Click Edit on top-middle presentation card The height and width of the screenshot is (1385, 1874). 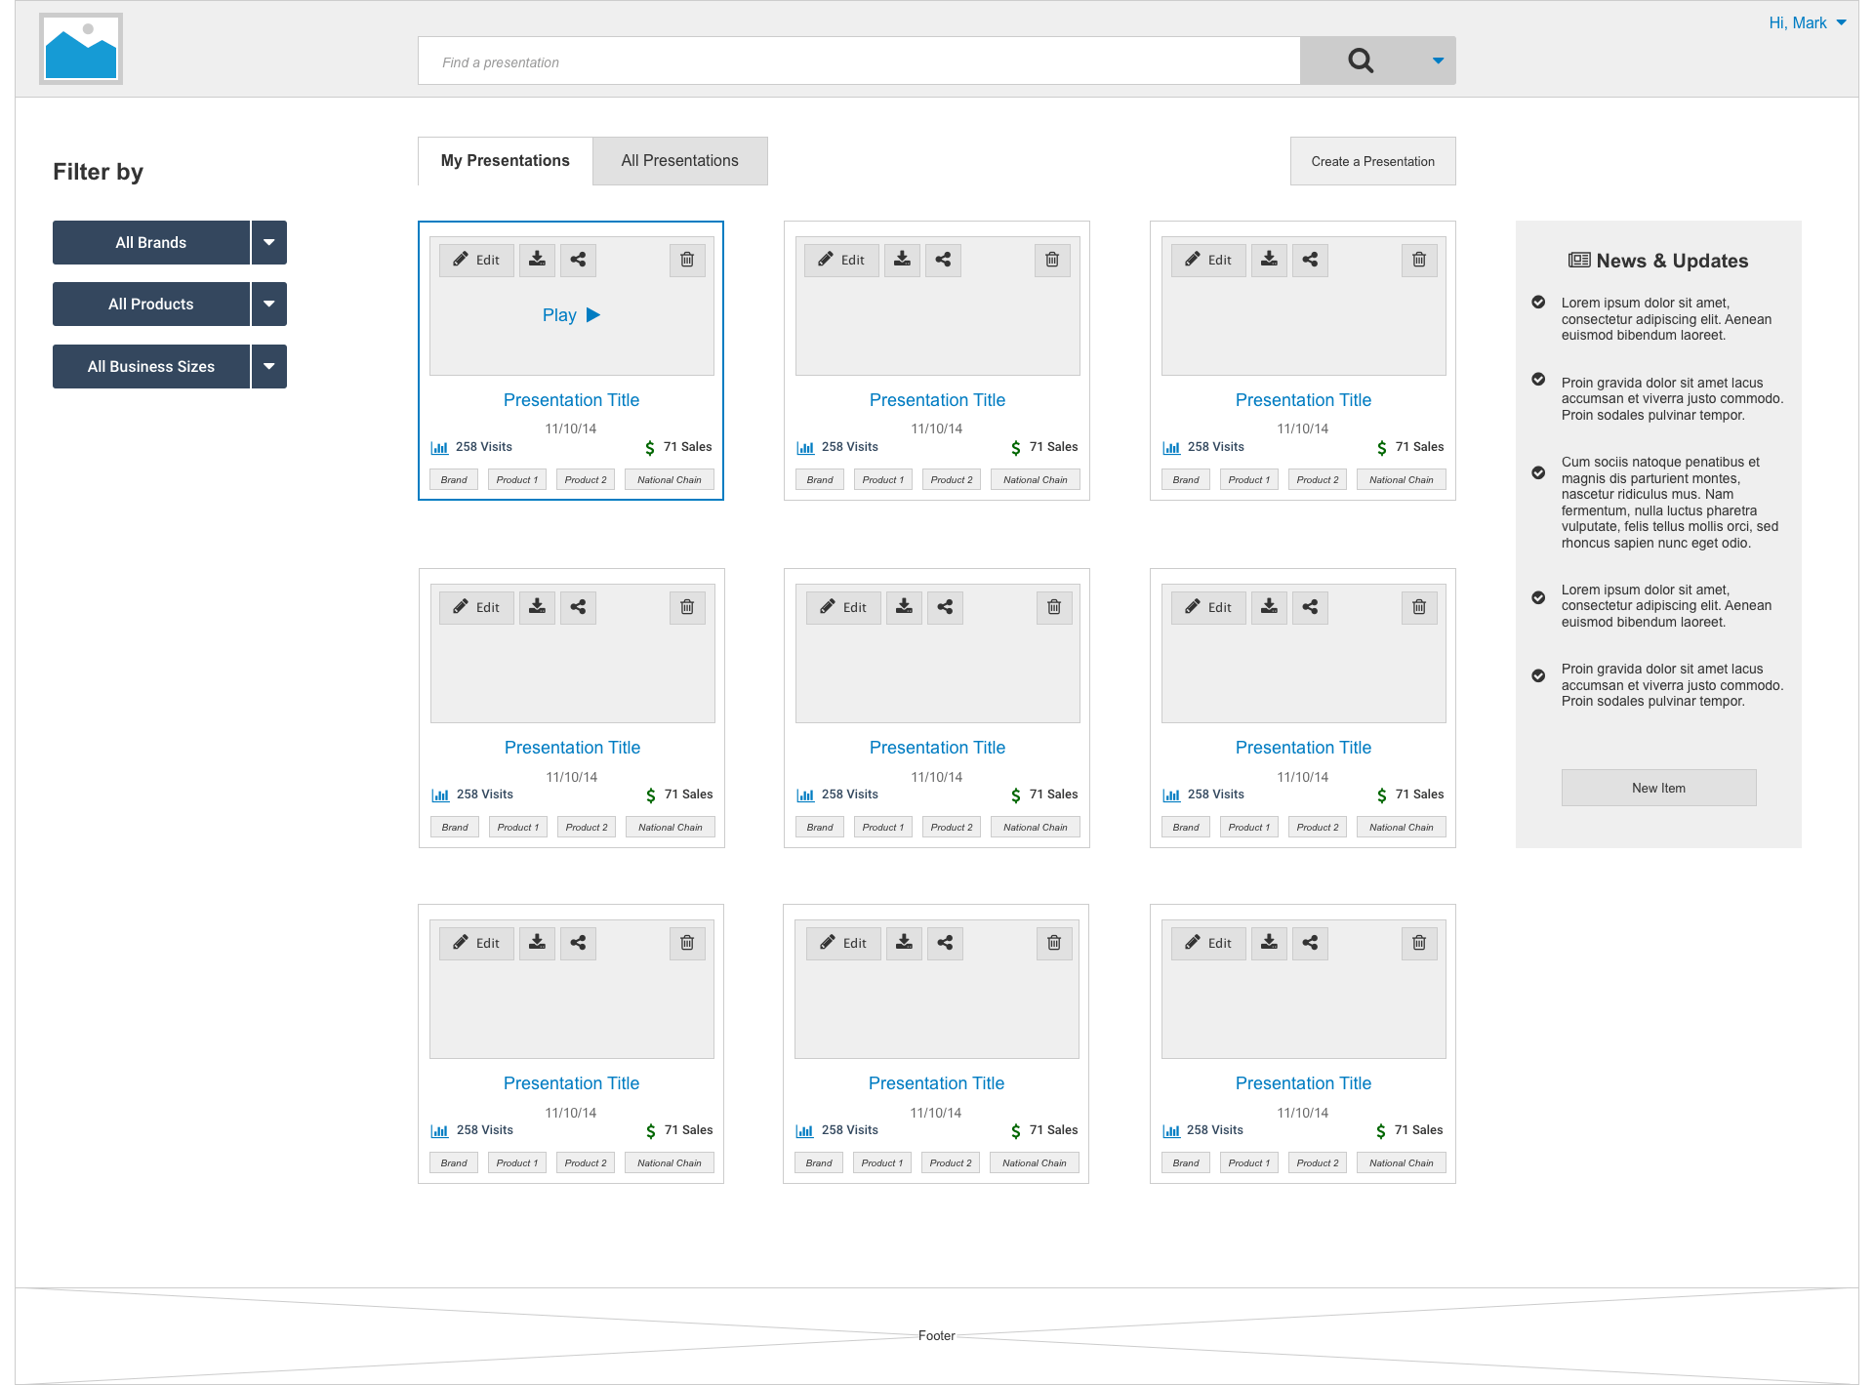tap(841, 260)
